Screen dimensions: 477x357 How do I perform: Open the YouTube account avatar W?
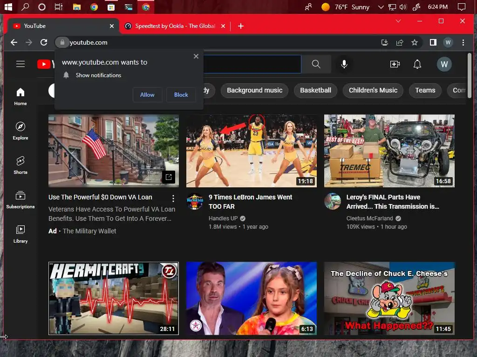tap(444, 64)
